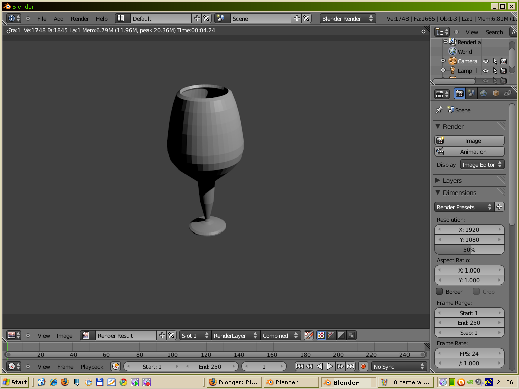Toggle Lamp visibility in the outliner
Screen dimensions: 519x389
[x=485, y=71]
